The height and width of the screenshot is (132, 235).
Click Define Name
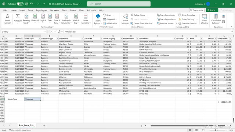(138, 15)
